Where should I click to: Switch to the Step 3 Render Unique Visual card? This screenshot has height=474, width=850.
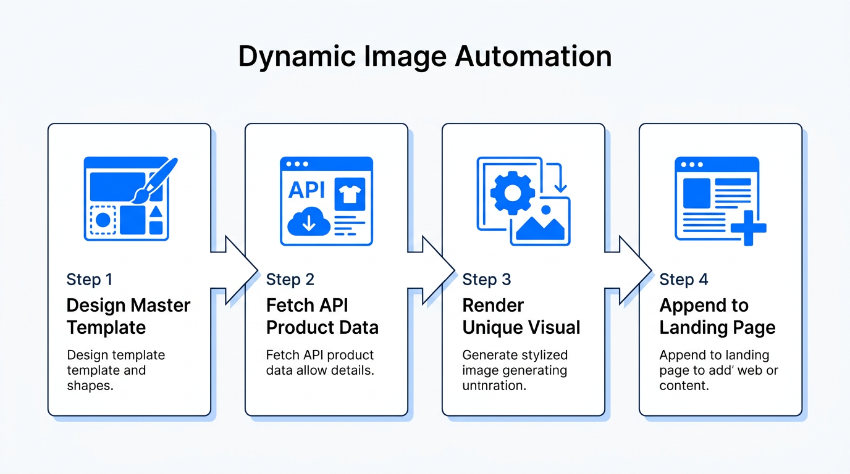pyautogui.click(x=523, y=268)
